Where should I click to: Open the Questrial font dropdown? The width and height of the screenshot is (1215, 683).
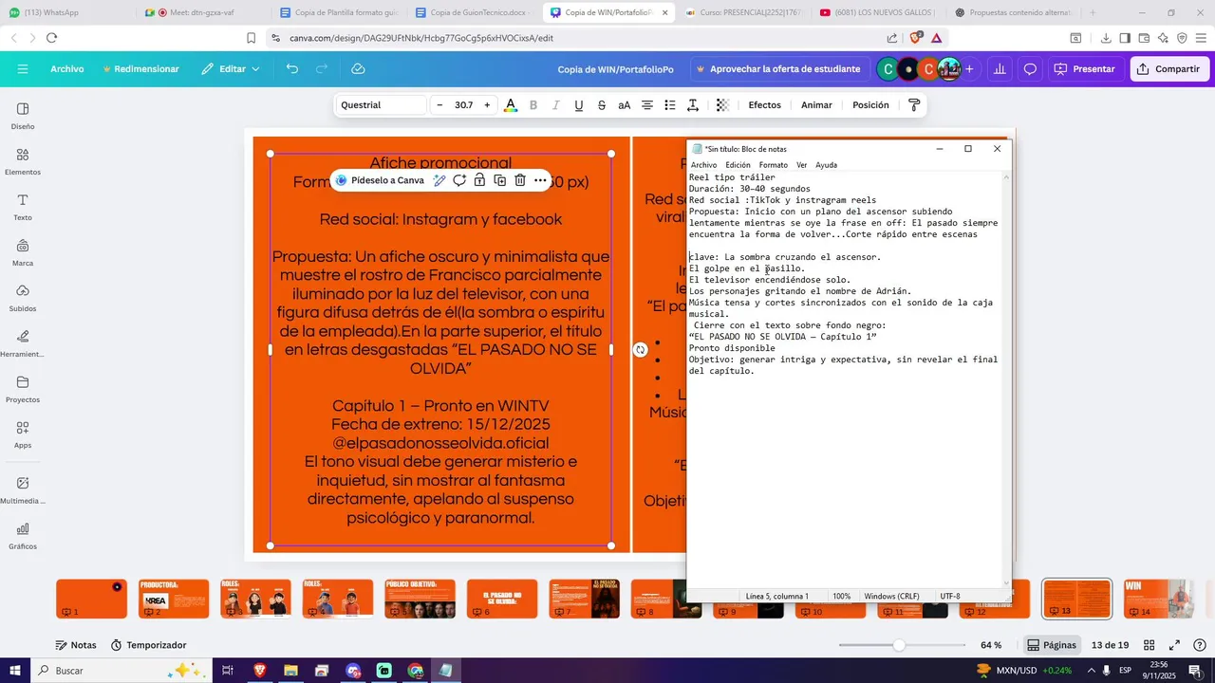pyautogui.click(x=382, y=105)
